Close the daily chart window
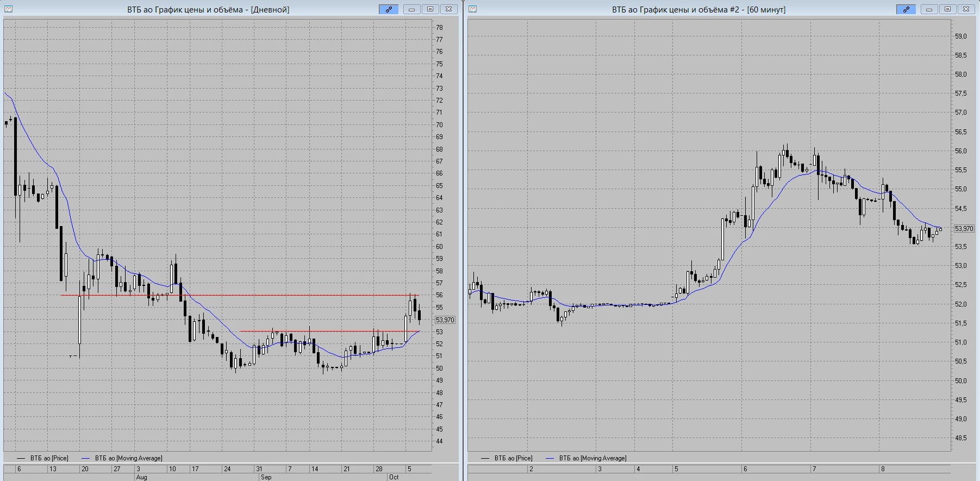The width and height of the screenshot is (980, 481). (x=448, y=9)
